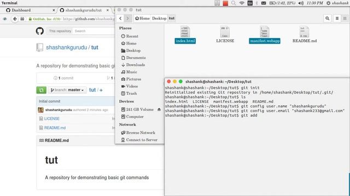350x196 pixels.
Task: Open Computer in Devices list
Action: tap(132, 117)
